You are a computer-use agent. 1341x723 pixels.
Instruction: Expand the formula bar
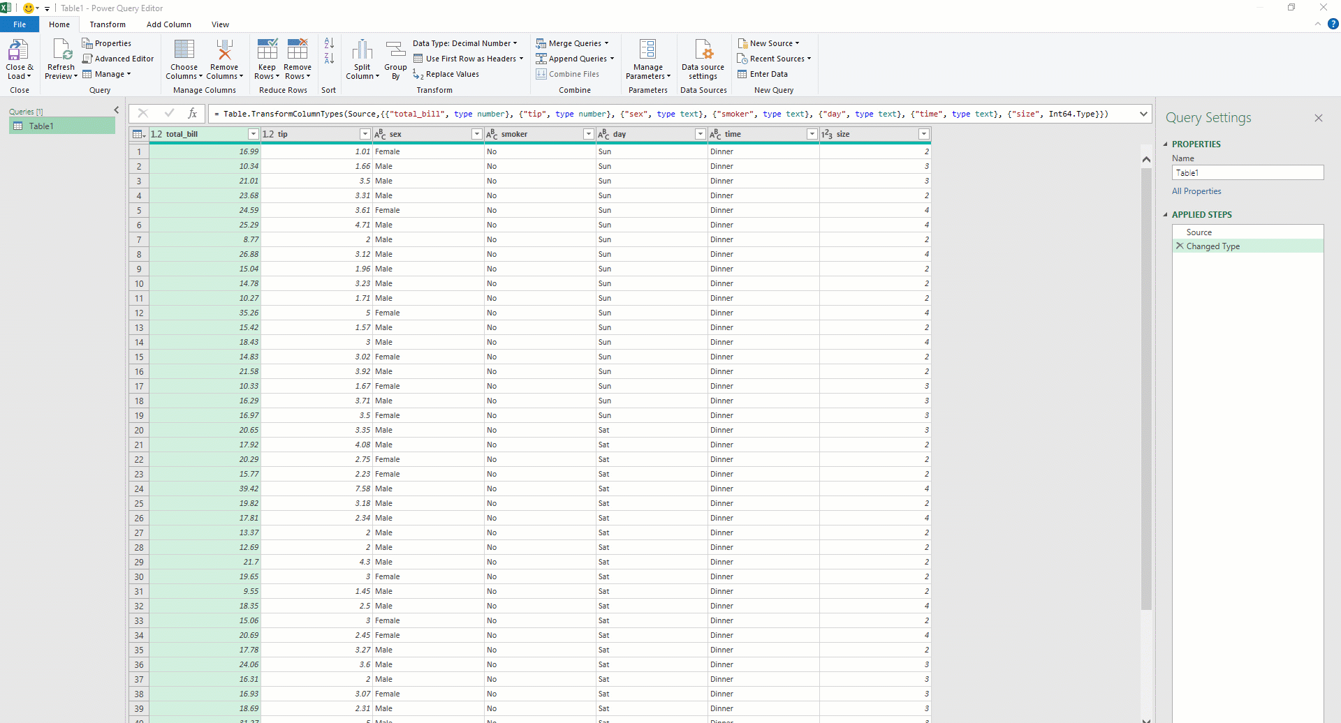1143,114
